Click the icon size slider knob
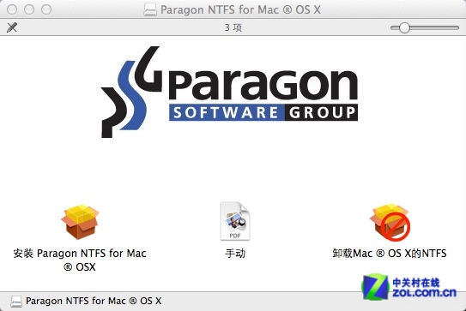The image size is (466, 311). 404,27
